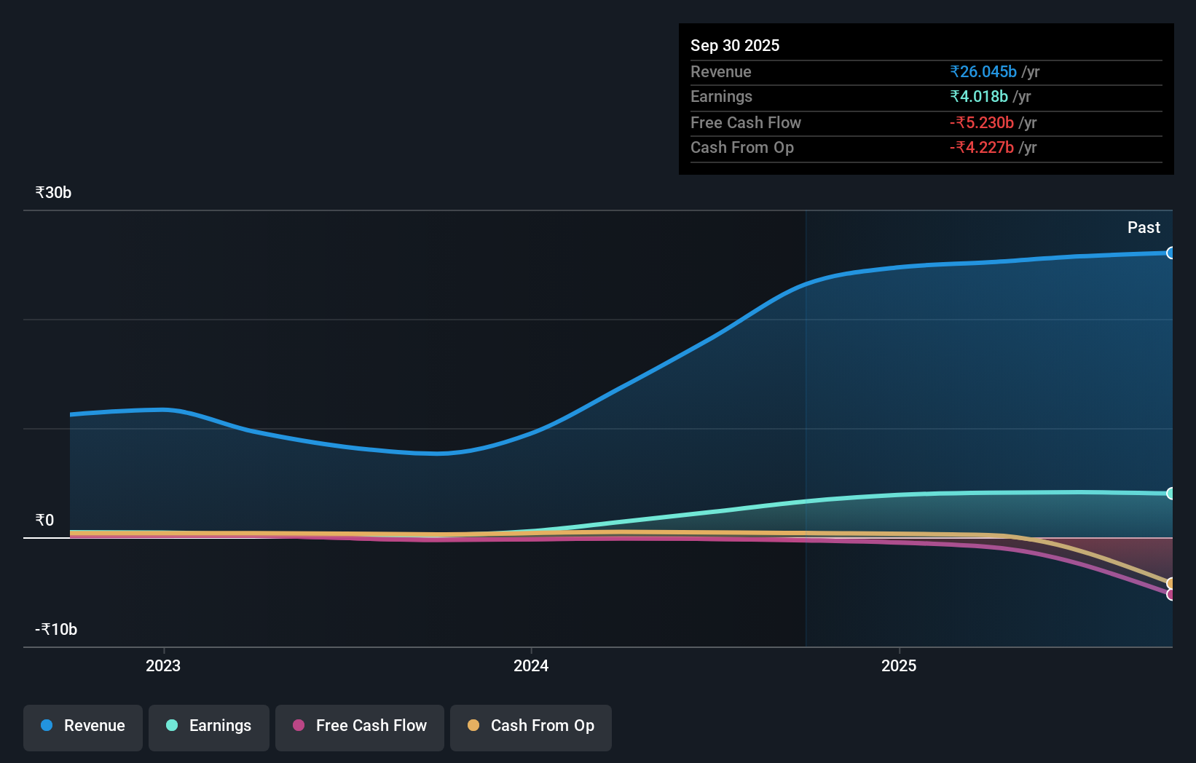Toggle the Revenue series visibility
Viewport: 1196px width, 763px height.
tap(82, 726)
